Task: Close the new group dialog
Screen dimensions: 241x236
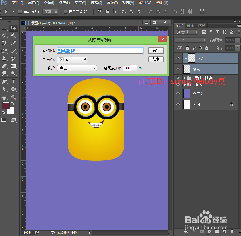Action: 163,39
